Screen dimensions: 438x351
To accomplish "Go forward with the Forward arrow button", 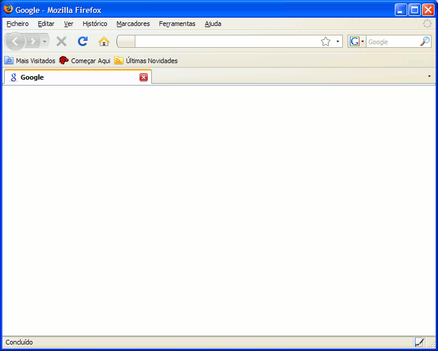I will click(x=33, y=41).
